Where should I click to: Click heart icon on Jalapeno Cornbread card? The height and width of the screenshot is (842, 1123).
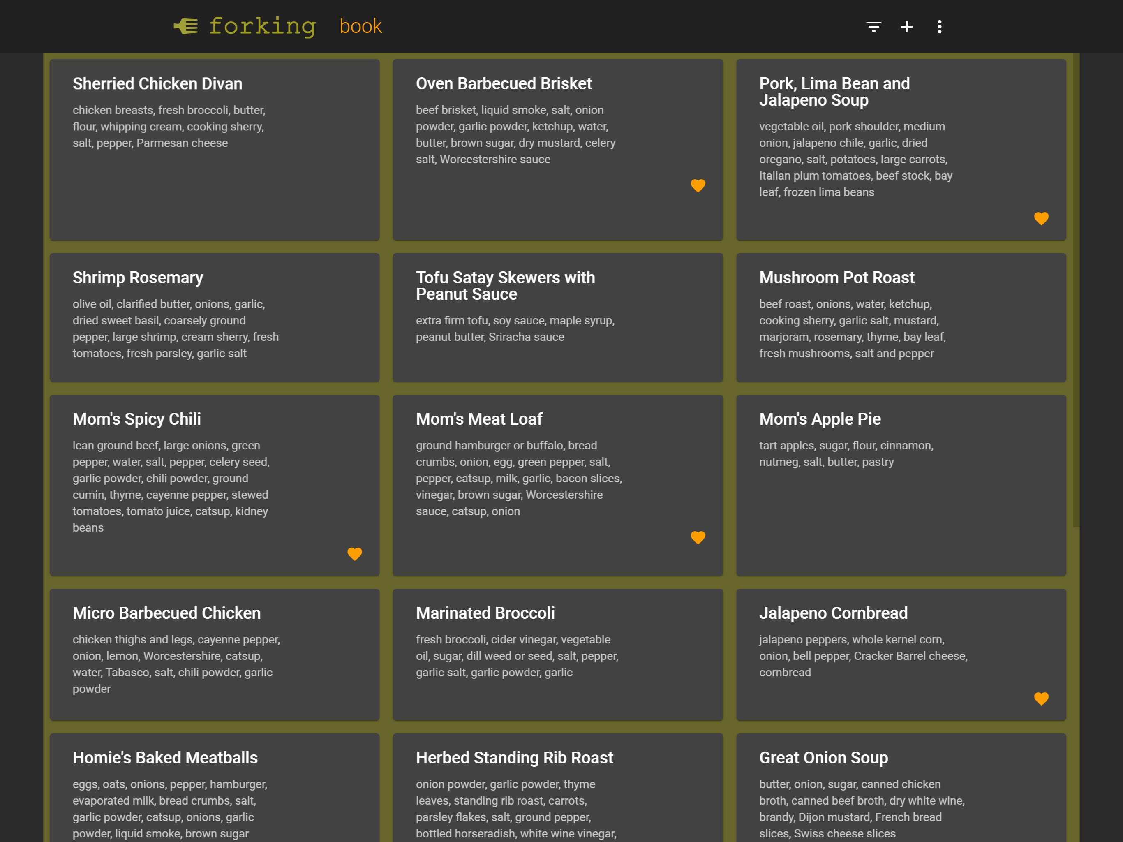click(1041, 699)
